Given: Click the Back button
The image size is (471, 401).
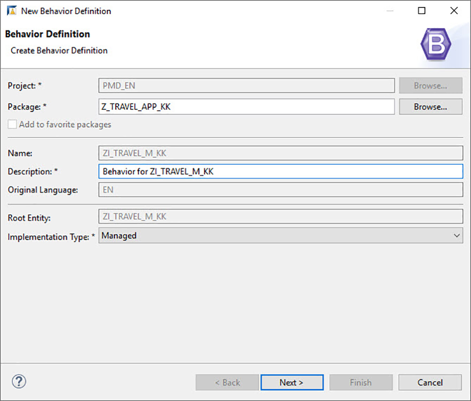Looking at the screenshot, I should click(x=227, y=382).
